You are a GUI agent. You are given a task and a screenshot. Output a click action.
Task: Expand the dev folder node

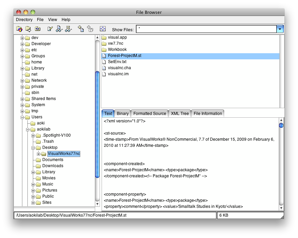[x=22, y=38]
